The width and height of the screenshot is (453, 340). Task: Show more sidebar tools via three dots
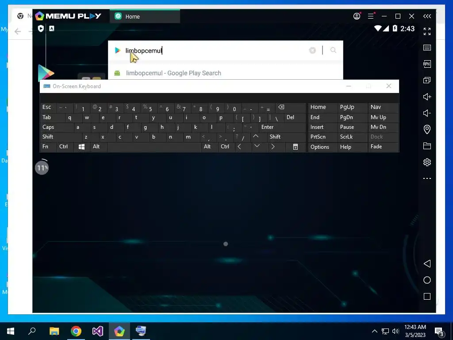[427, 178]
